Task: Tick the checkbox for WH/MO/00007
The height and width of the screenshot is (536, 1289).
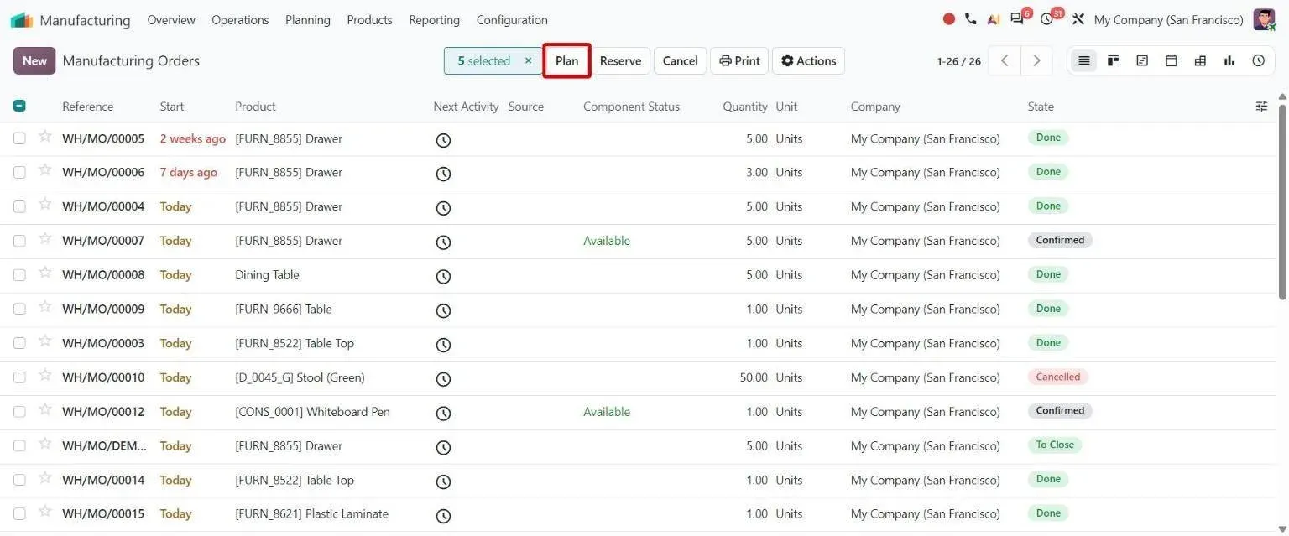Action: (19, 241)
